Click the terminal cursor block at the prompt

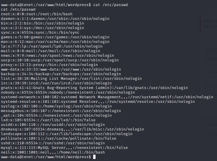coord(94,157)
